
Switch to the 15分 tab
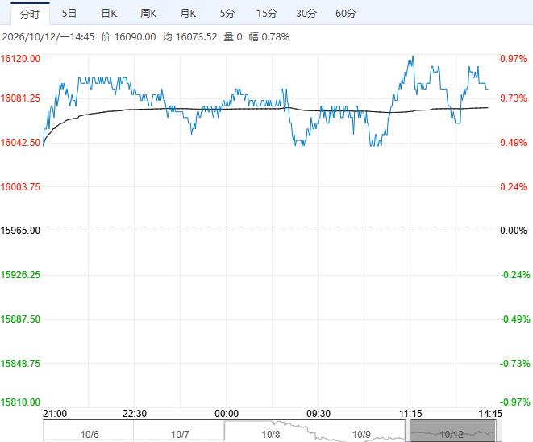267,14
